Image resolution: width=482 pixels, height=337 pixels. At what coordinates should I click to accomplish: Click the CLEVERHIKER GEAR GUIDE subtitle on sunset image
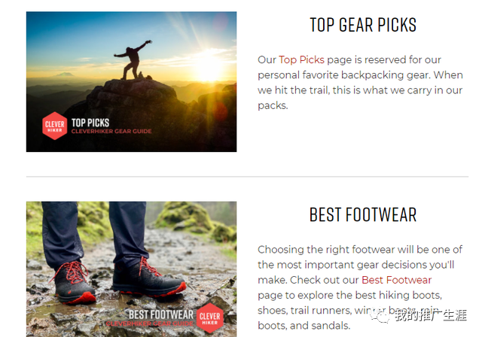tap(111, 132)
